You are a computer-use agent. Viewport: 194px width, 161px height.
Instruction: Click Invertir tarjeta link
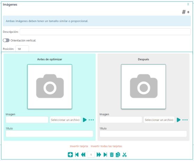click(79, 146)
